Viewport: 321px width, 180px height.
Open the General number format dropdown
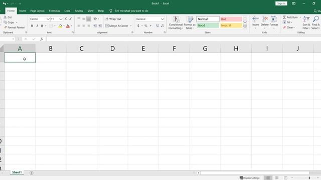163,19
